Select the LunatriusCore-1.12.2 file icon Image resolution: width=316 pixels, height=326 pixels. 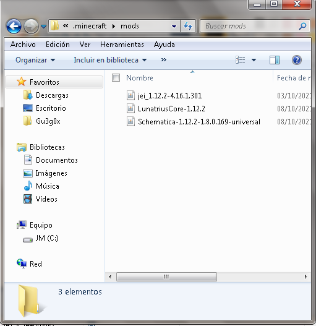130,108
